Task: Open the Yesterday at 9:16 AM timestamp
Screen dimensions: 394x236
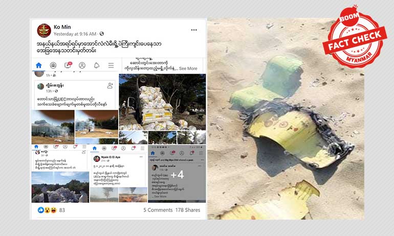Action: (75, 34)
